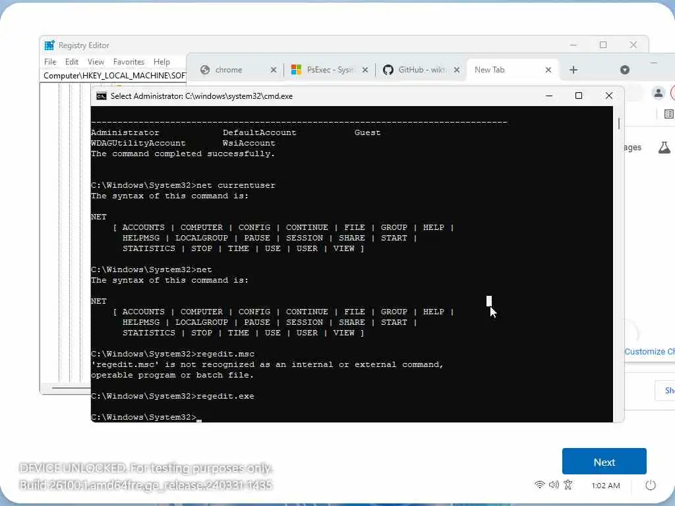Close the GitHub browser tab
The image size is (675, 506).
(457, 70)
